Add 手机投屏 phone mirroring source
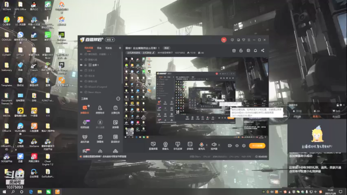The image size is (347, 195). pyautogui.click(x=177, y=146)
